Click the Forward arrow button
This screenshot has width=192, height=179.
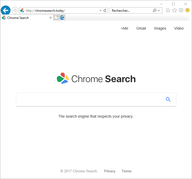pyautogui.click(x=15, y=10)
